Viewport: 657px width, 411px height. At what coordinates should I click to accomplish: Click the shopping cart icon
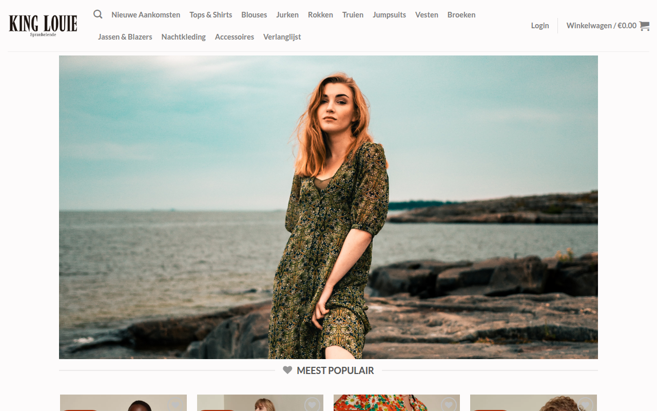644,26
